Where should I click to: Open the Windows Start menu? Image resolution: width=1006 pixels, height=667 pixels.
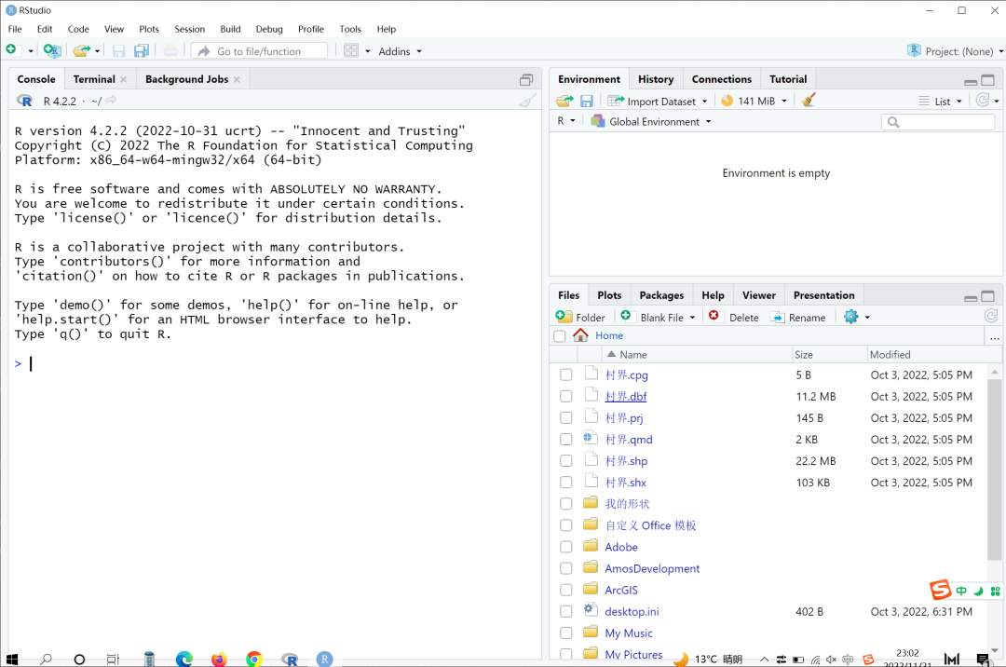(11, 659)
